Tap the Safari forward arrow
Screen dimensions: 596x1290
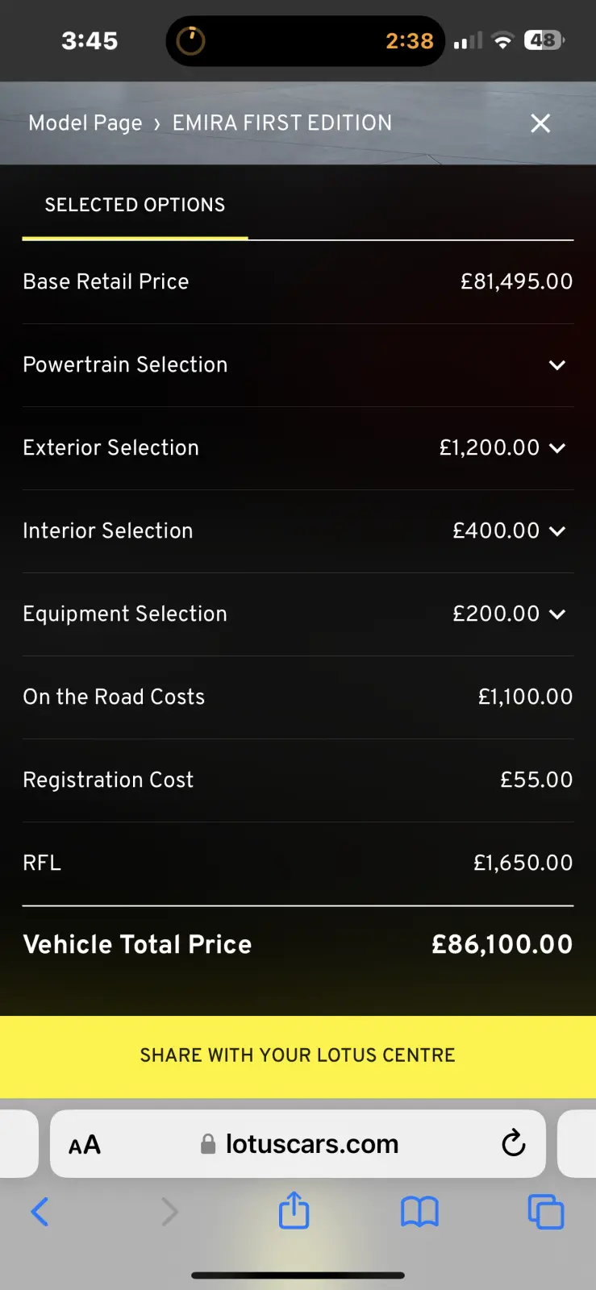pos(169,1211)
